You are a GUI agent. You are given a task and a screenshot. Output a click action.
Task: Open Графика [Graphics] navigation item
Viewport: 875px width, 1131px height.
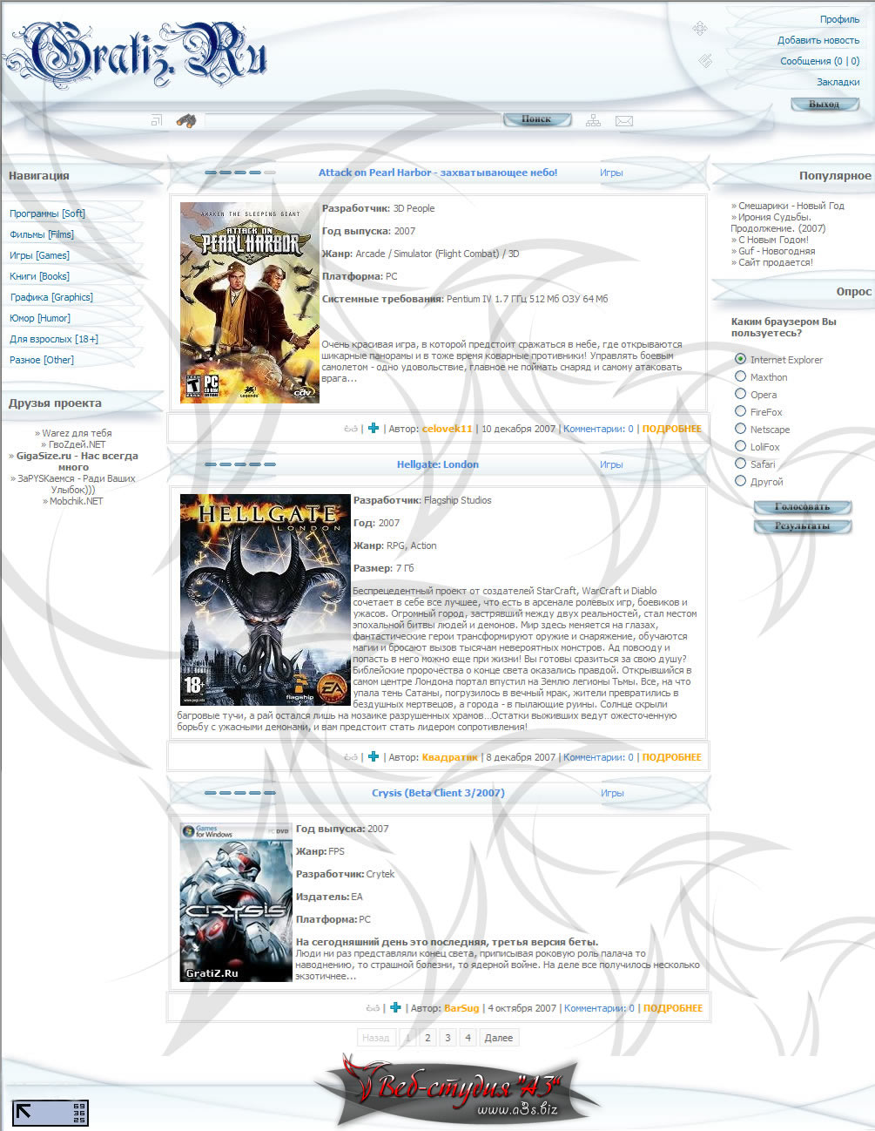click(x=51, y=297)
